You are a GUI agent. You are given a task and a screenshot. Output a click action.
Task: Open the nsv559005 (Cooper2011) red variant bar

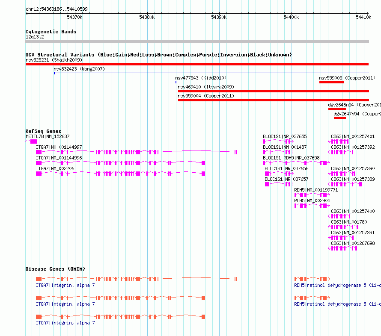(x=332, y=82)
